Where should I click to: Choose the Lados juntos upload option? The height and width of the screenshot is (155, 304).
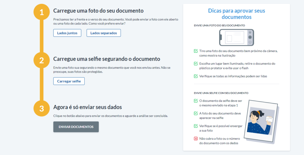tap(67, 33)
